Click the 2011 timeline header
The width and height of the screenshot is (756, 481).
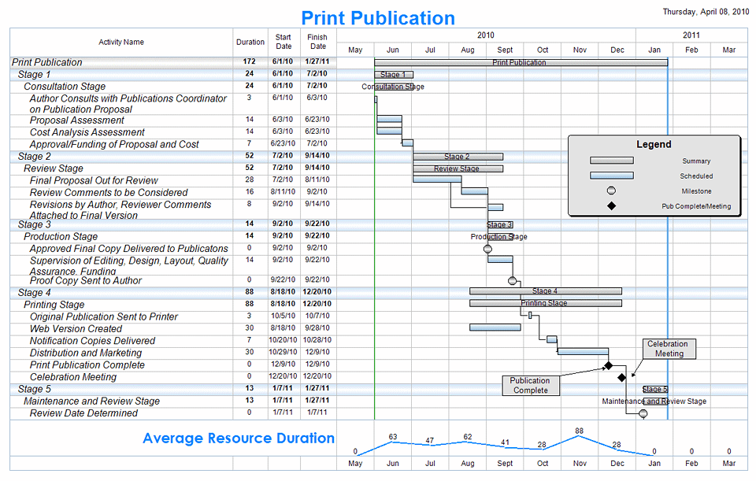(x=692, y=35)
